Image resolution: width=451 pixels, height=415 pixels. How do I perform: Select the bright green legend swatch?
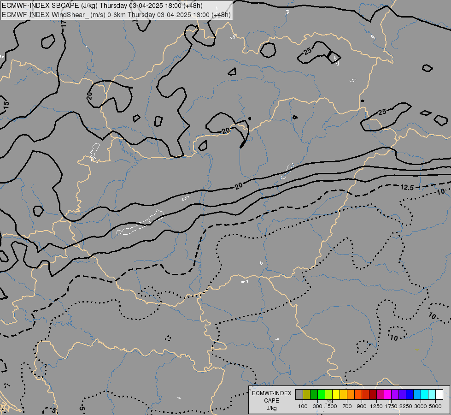point(321,395)
